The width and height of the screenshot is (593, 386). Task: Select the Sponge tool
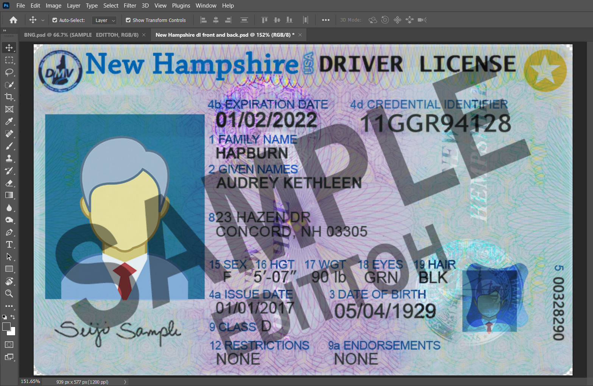coord(9,220)
